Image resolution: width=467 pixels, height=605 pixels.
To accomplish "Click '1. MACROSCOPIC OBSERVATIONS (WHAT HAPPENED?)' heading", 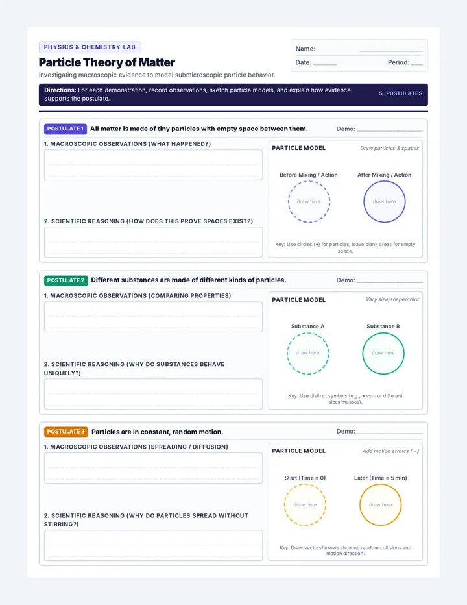I will coord(127,144).
